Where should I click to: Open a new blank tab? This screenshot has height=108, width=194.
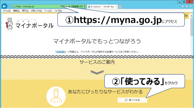[120, 7]
